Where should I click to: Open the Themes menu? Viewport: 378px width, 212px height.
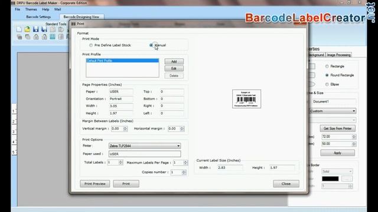[x=31, y=9]
